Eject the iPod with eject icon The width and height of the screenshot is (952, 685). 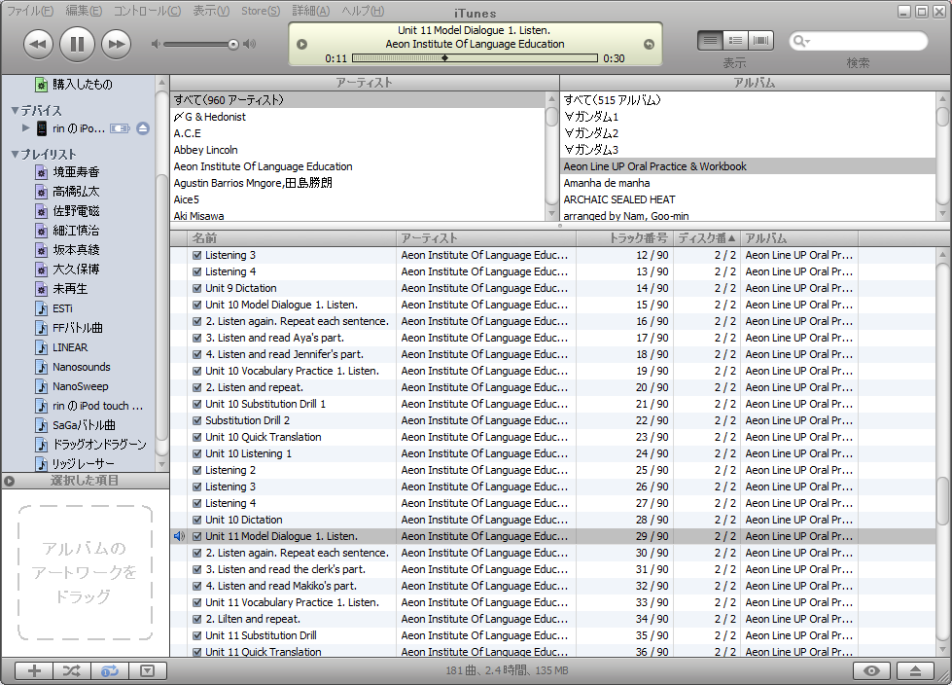click(143, 128)
